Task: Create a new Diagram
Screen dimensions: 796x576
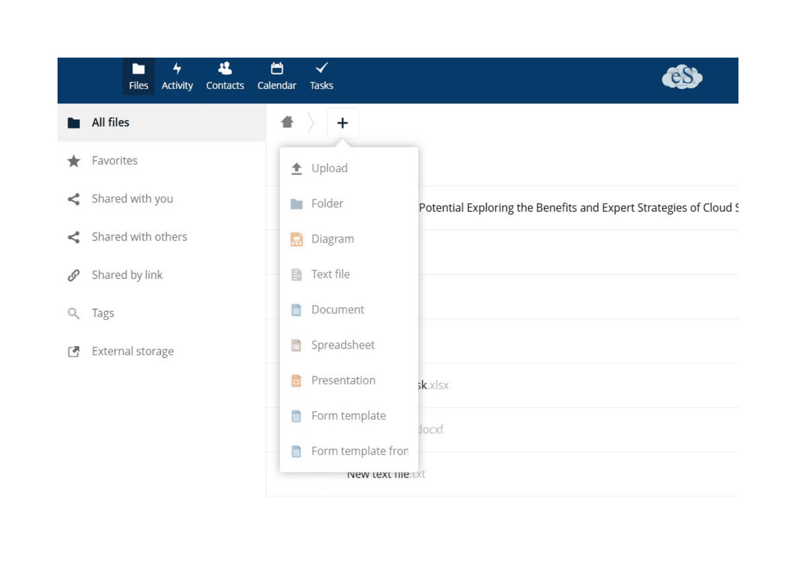Action: [332, 239]
